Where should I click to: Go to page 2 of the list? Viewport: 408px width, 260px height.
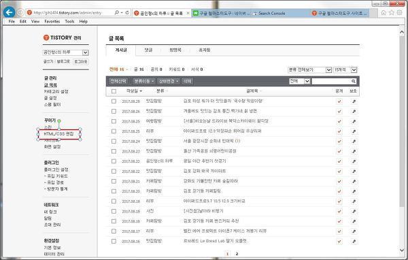(237, 254)
